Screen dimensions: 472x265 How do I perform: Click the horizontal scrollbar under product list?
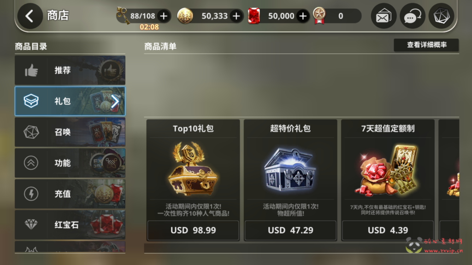[301, 248]
